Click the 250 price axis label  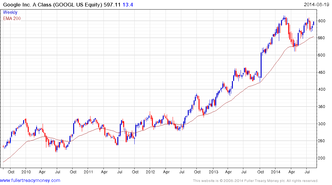tap(322, 141)
